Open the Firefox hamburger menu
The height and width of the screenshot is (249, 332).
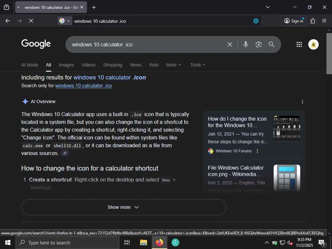(324, 21)
